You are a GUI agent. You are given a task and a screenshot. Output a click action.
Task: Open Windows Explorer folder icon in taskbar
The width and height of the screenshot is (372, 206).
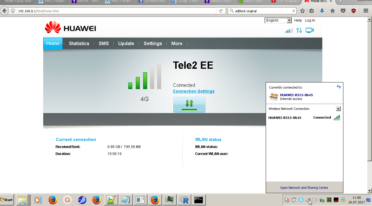[x=22, y=200]
